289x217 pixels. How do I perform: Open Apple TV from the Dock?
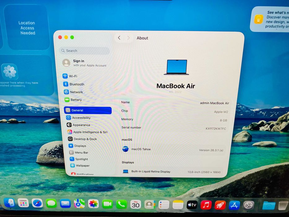pyautogui.click(x=192, y=205)
